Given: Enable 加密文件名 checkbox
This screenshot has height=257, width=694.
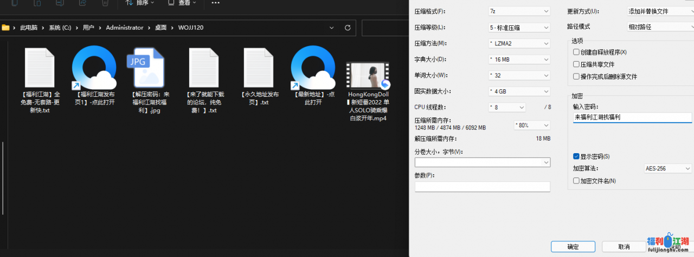Looking at the screenshot, I should [576, 181].
